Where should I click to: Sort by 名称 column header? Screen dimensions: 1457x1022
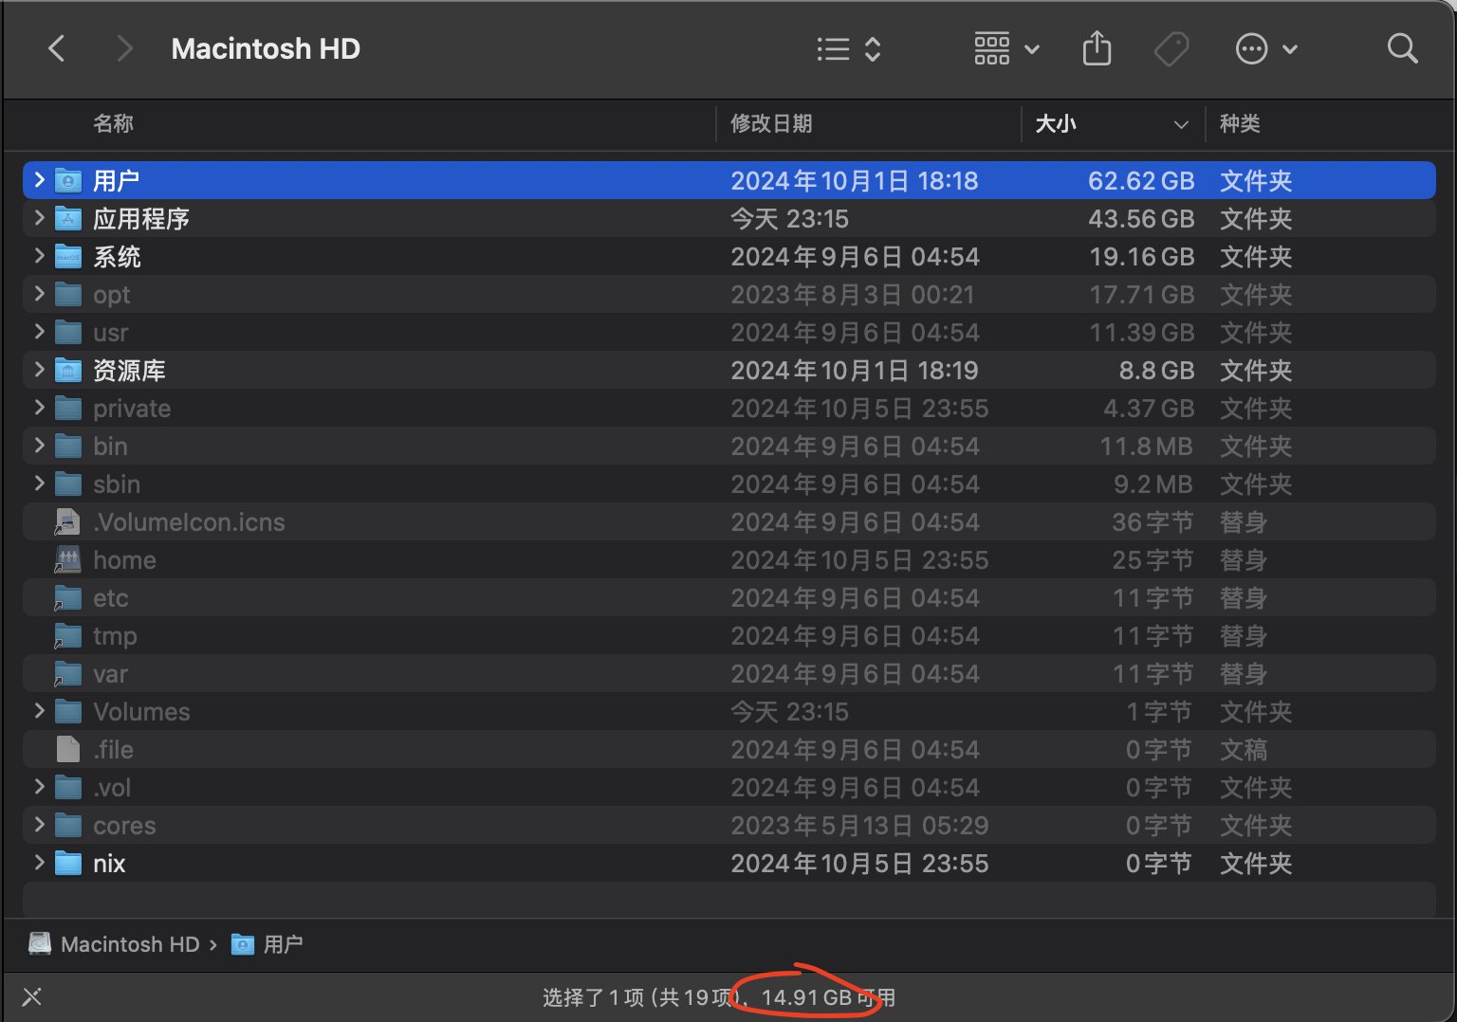[x=114, y=123]
